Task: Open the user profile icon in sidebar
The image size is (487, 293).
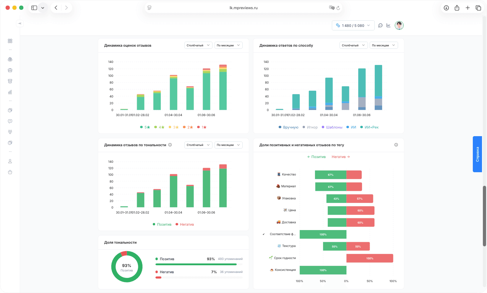Action: coord(10,161)
